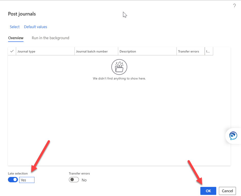The image size is (241, 196).
Task: Click the empty folder illustration icon
Action: (x=119, y=67)
